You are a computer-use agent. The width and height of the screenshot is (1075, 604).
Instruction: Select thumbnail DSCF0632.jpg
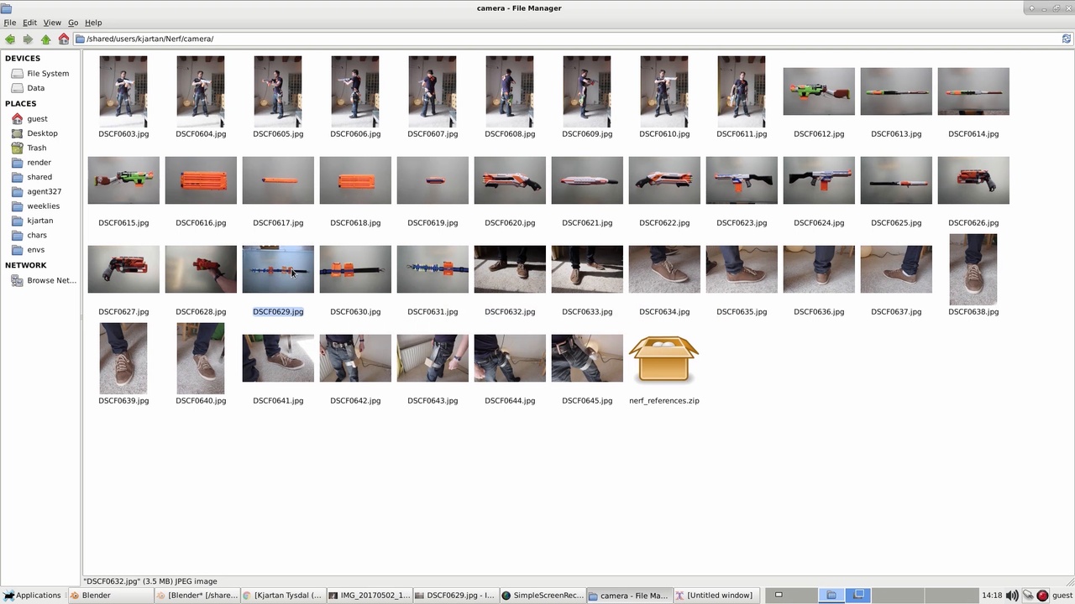[x=510, y=269]
